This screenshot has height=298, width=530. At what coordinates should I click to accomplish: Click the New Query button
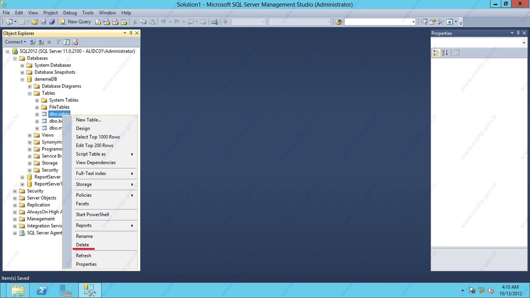75,22
